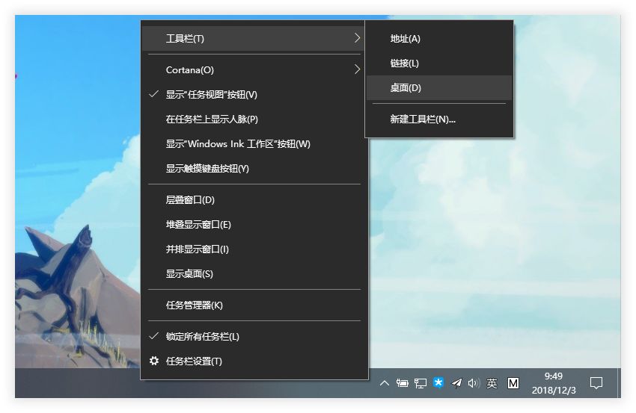Expand the arrow beside 工具栏(T)
Image resolution: width=636 pixels, height=413 pixels.
coord(357,38)
